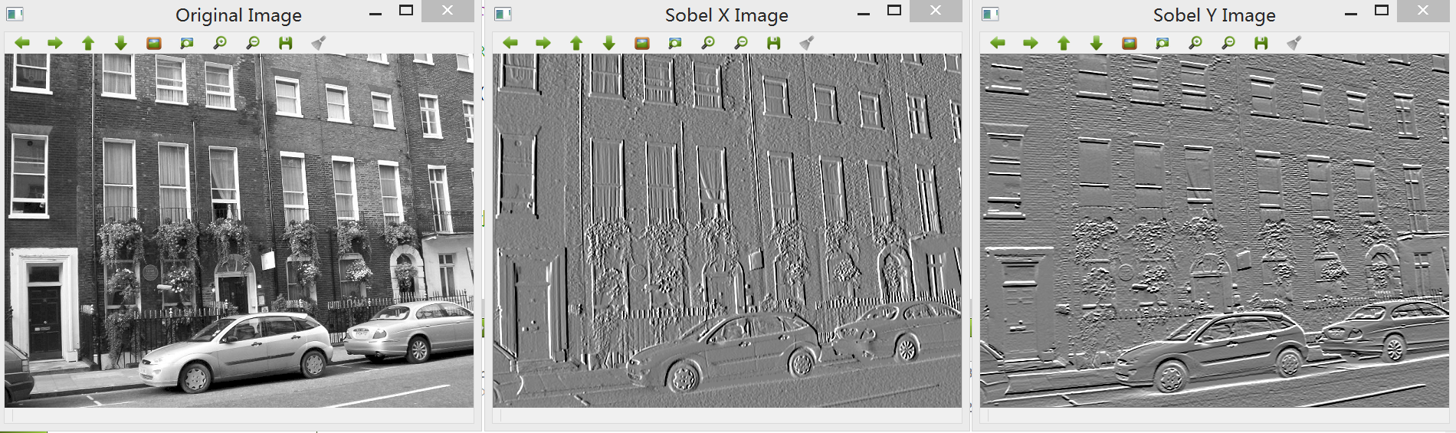
Task: Reset zoom to 1:1 in Sobel X Image window
Action: point(642,43)
